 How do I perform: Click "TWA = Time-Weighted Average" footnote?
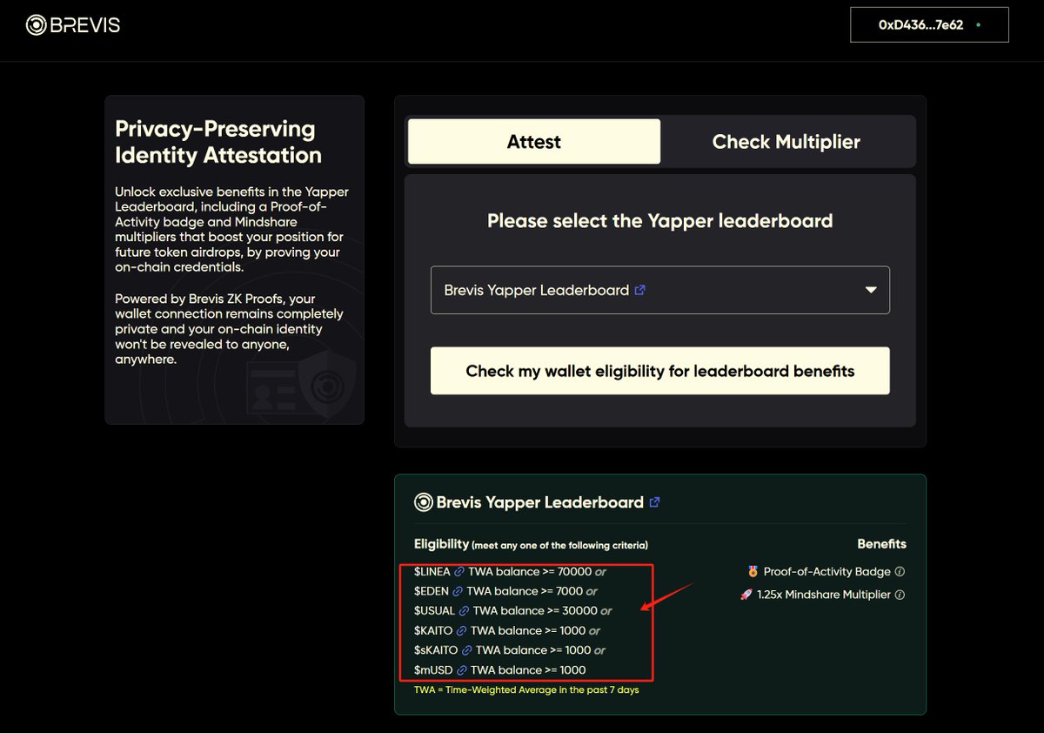pos(526,689)
